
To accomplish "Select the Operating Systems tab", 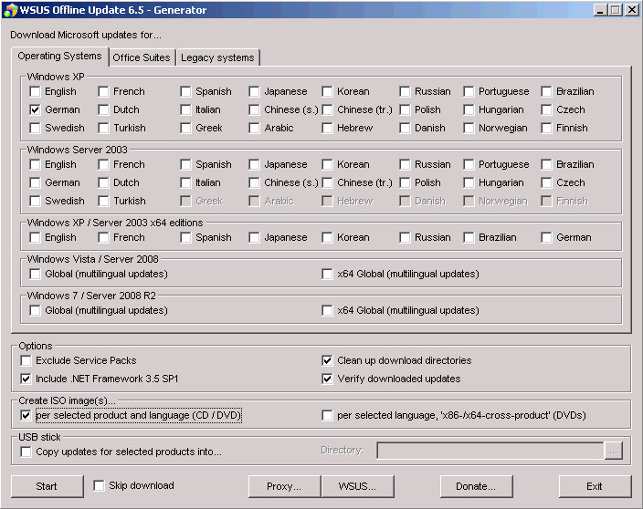I will point(60,57).
